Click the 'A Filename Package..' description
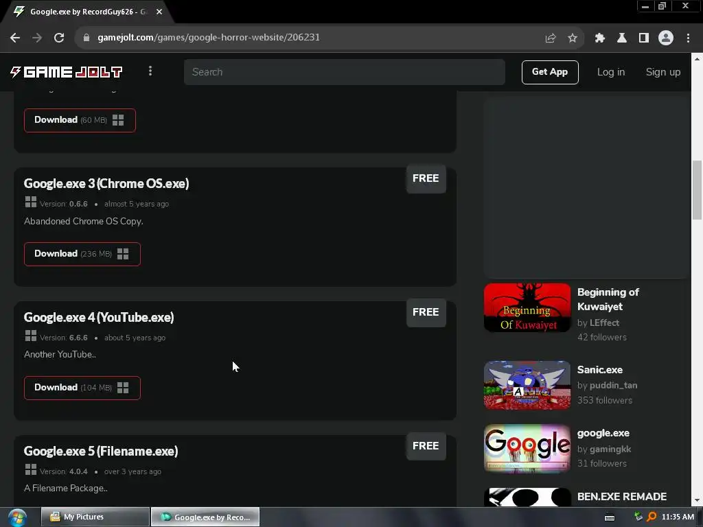The width and height of the screenshot is (703, 527). click(66, 489)
